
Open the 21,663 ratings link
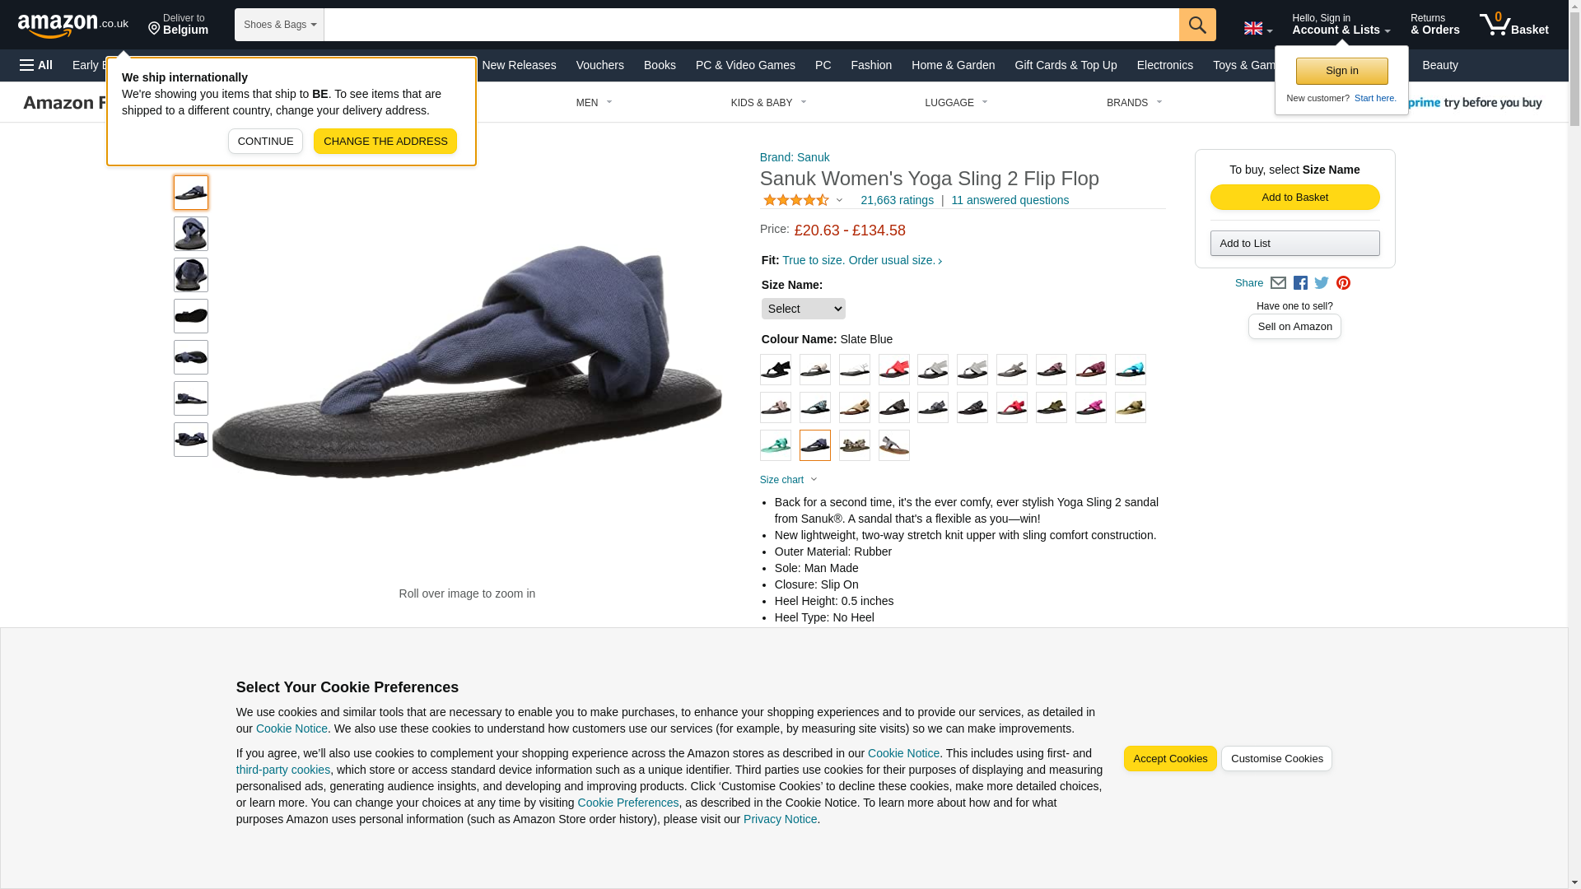[x=897, y=200]
